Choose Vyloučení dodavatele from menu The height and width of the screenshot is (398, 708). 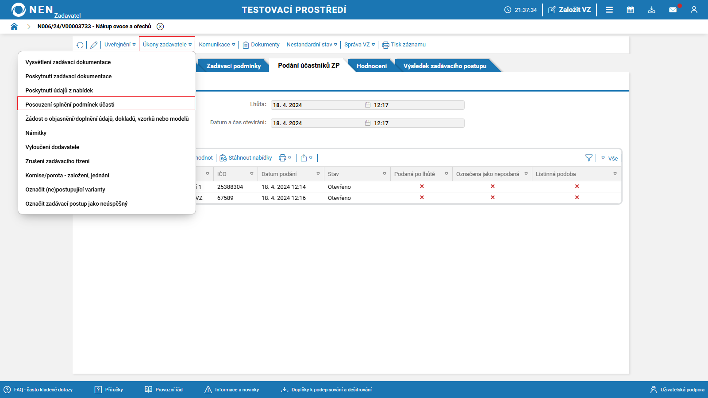(x=52, y=147)
